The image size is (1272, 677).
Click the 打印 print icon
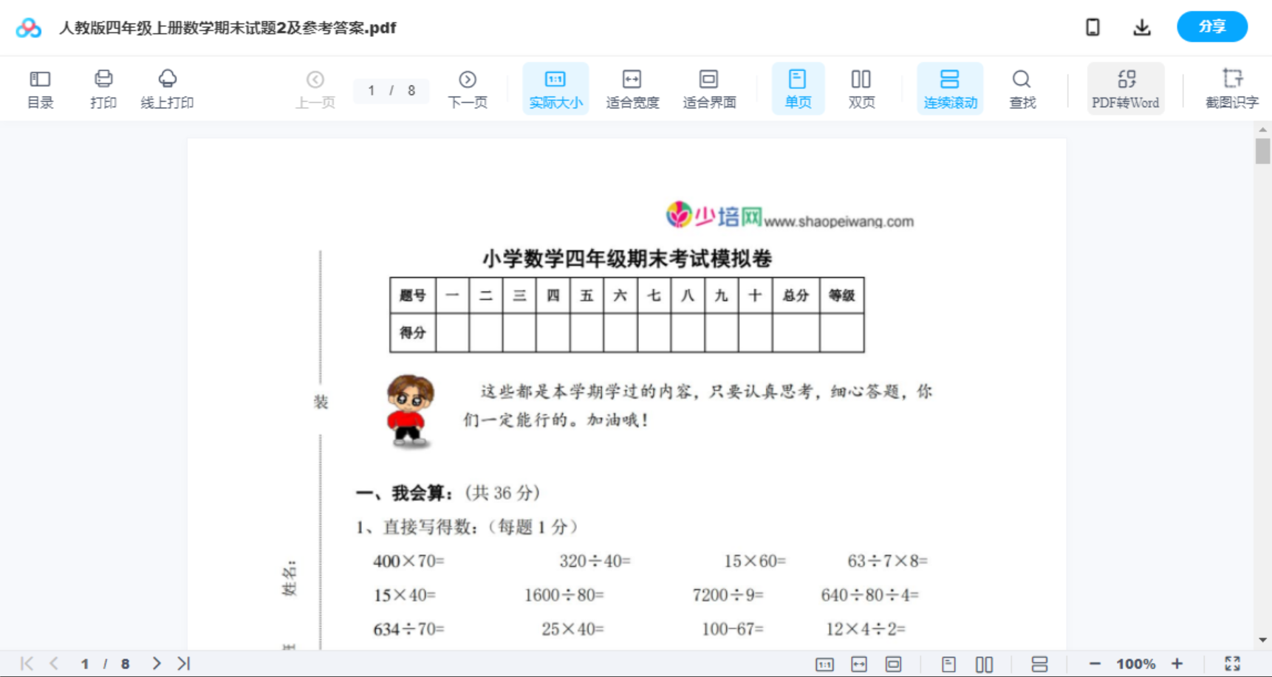tap(103, 88)
